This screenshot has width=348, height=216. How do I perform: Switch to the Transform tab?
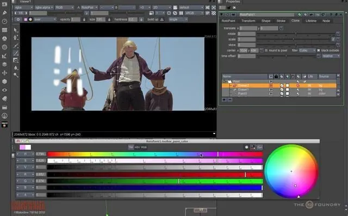(x=248, y=21)
